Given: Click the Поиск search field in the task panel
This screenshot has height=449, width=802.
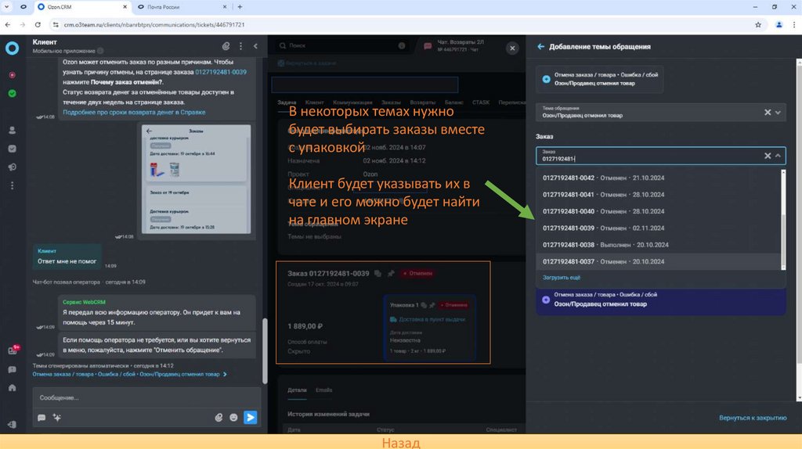Looking at the screenshot, I should coord(341,46).
